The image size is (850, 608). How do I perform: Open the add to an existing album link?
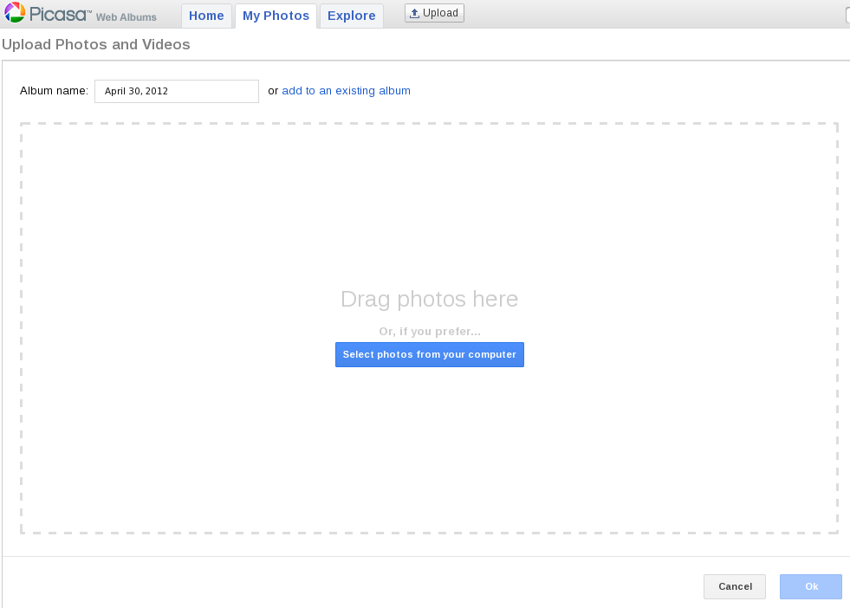point(346,90)
